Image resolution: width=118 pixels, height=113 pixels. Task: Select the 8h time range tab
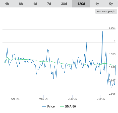pyautogui.click(x=21, y=4)
